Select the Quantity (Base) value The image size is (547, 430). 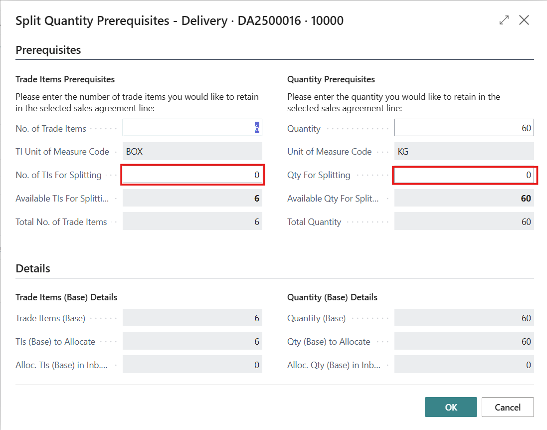coord(464,318)
